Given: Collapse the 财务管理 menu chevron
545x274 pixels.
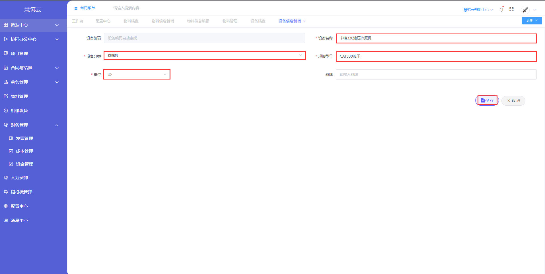Looking at the screenshot, I should pyautogui.click(x=57, y=125).
